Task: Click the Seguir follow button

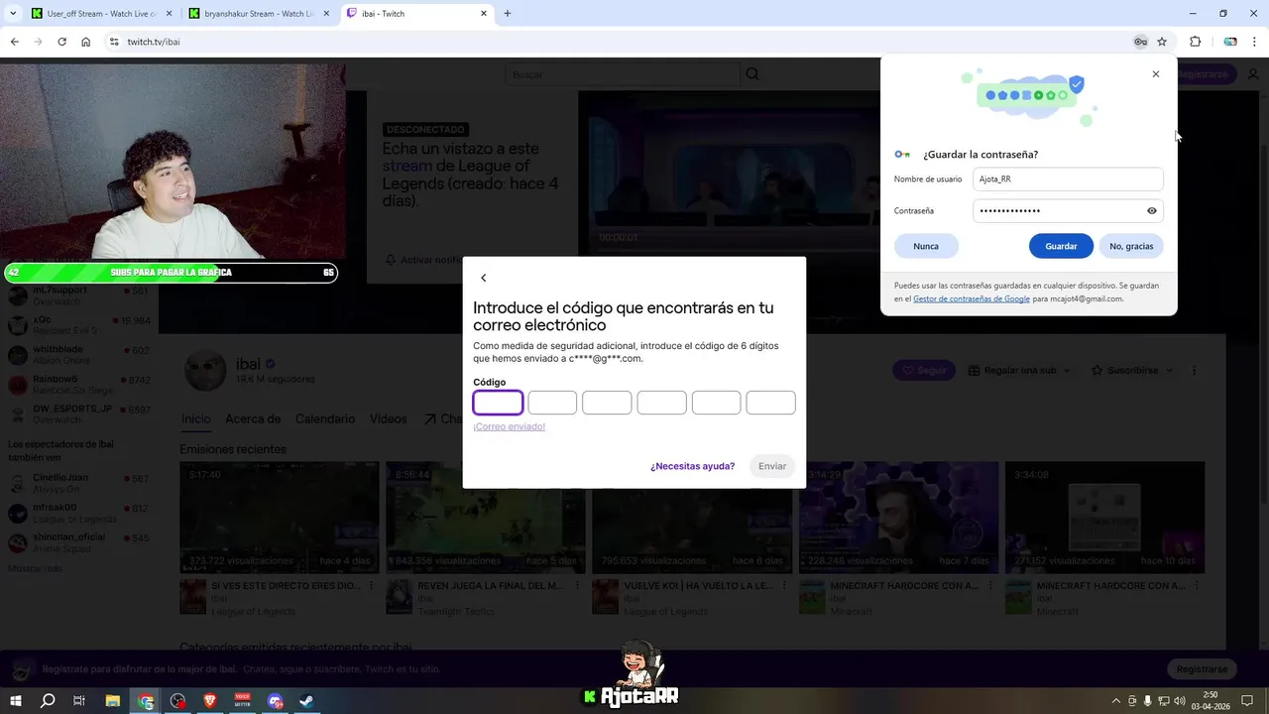Action: [x=923, y=370]
